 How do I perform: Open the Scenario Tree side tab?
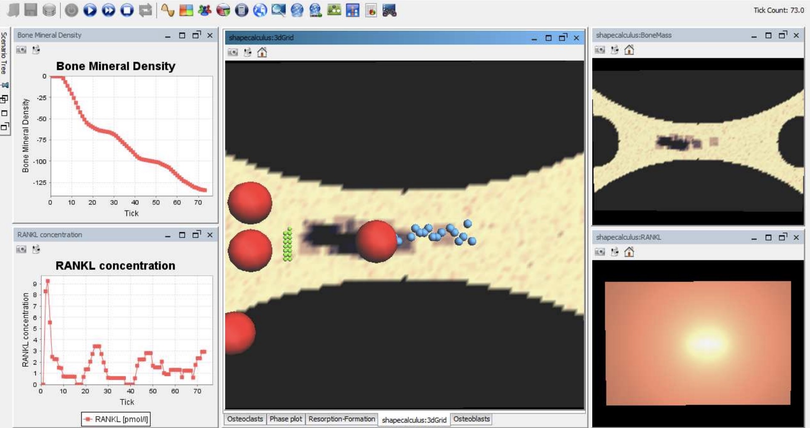[4, 53]
